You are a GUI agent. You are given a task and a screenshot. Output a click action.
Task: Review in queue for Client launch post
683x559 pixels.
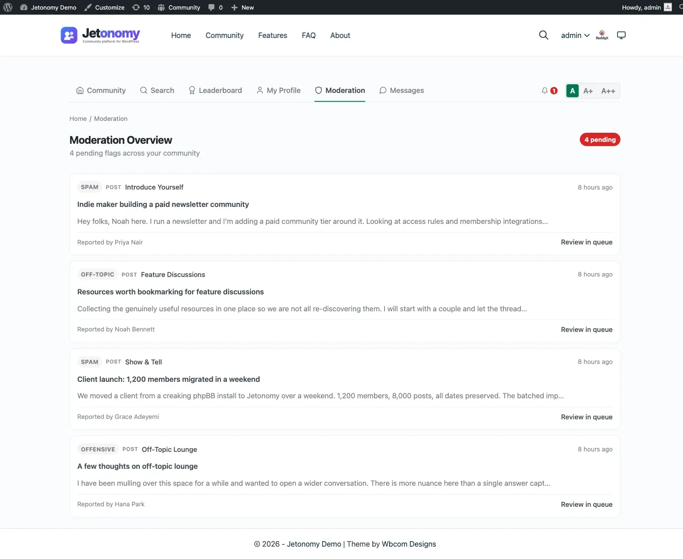point(587,417)
